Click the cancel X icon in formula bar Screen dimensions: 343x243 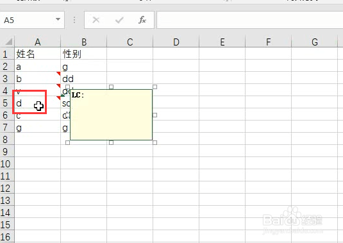(96, 20)
